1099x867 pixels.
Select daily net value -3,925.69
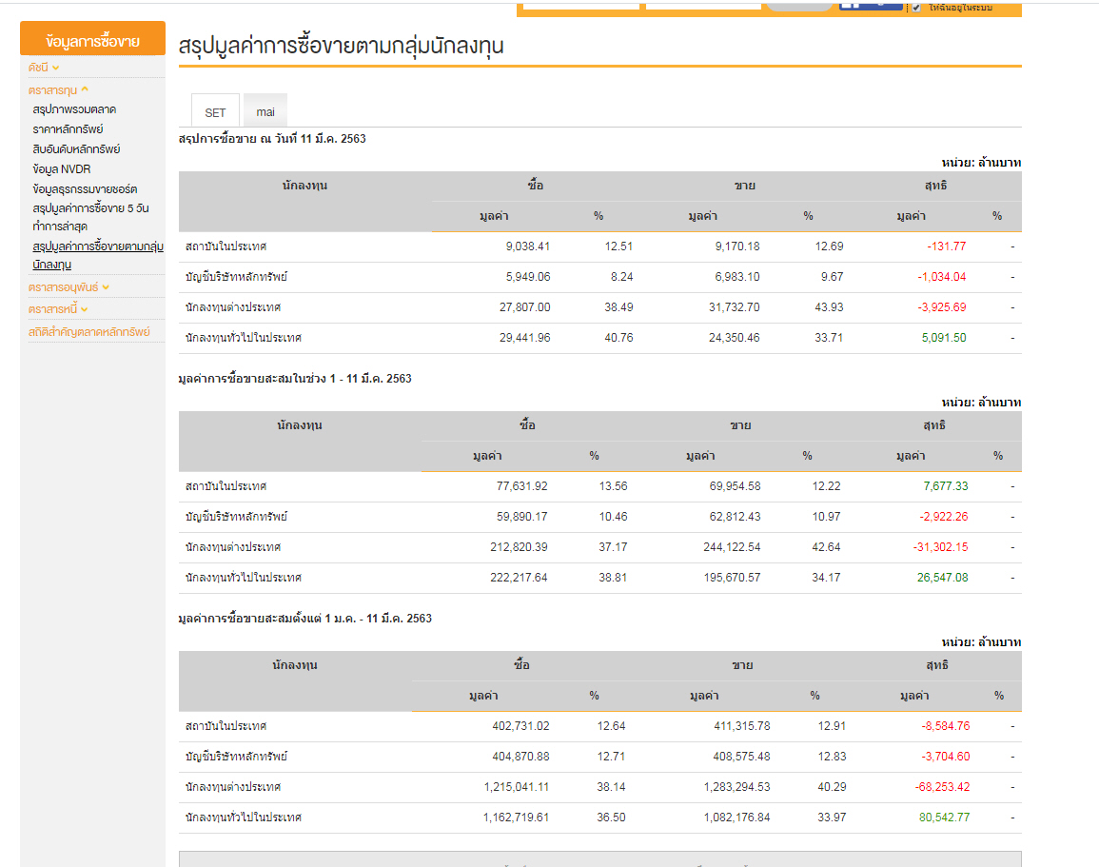(x=942, y=307)
